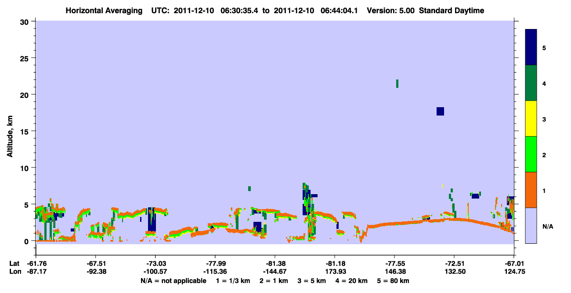
Task: Click the colorbar label '5'
Action: (x=544, y=47)
